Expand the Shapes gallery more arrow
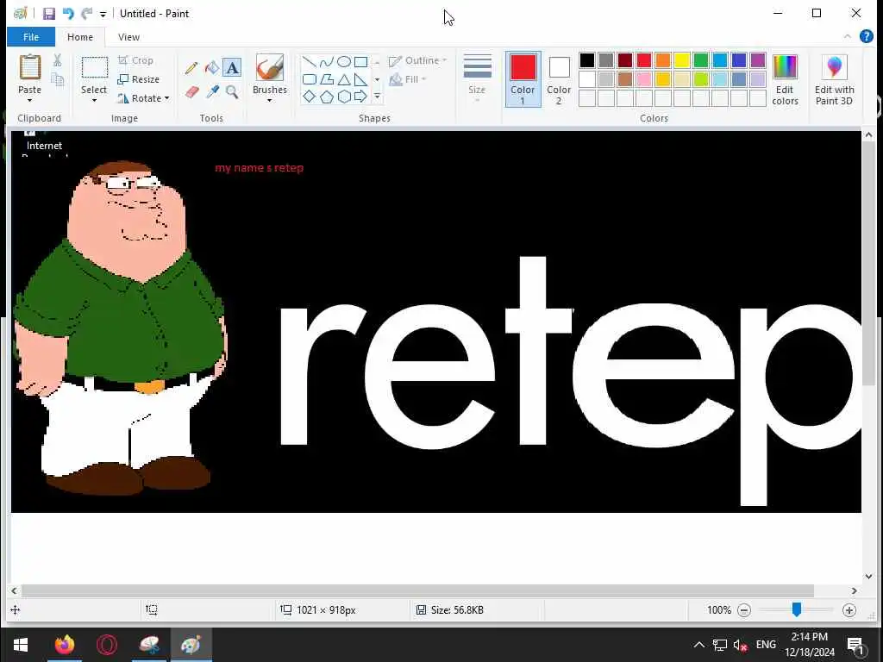Screen dimensions: 883x662 tap(378, 97)
